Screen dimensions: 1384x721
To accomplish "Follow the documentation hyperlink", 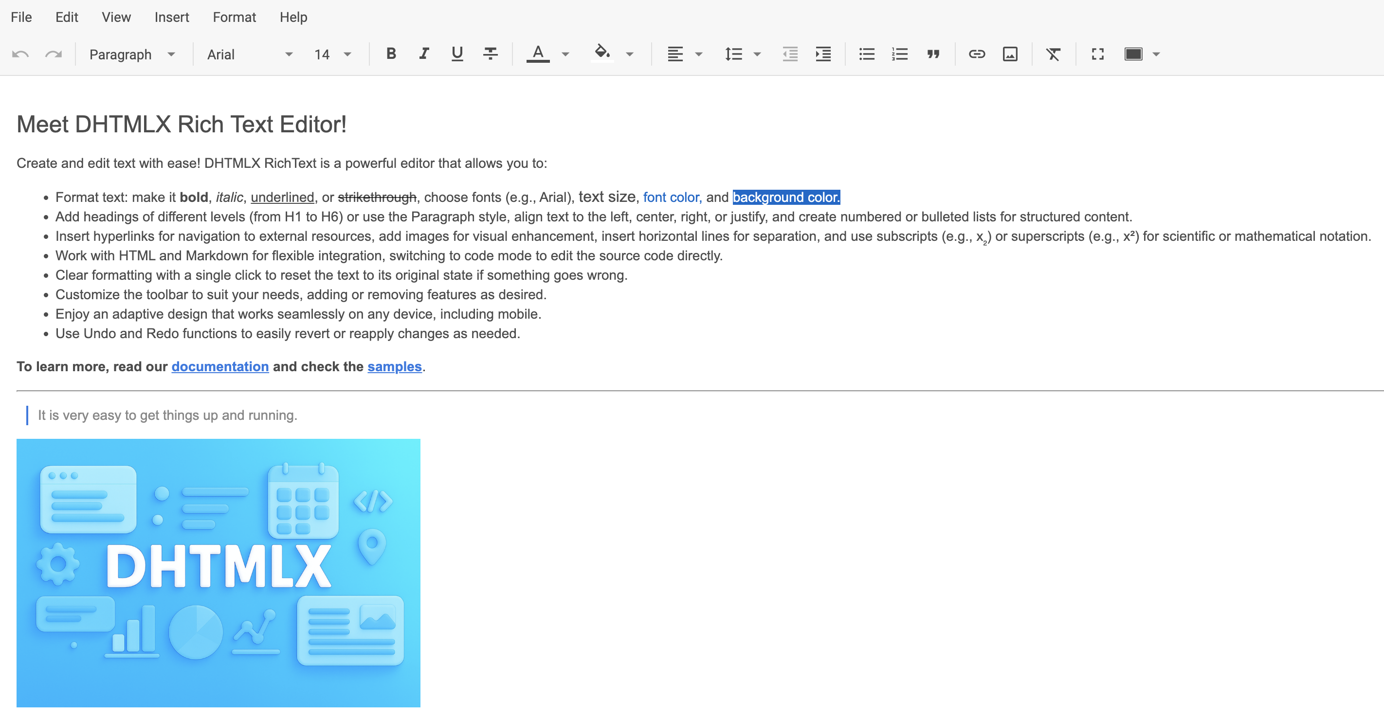I will click(220, 366).
